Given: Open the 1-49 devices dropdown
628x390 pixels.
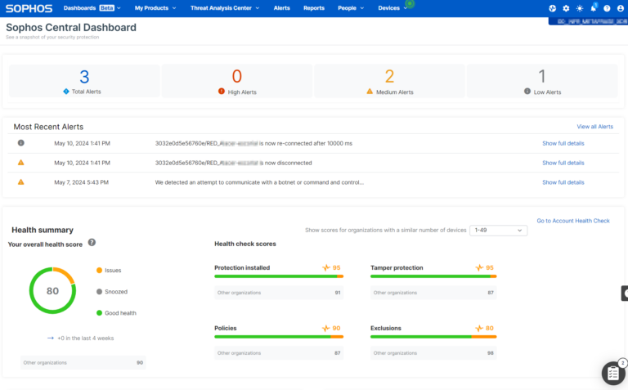Looking at the screenshot, I should click(498, 231).
